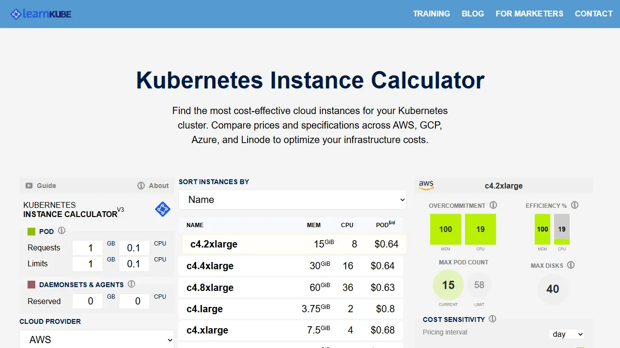Image resolution: width=620 pixels, height=348 pixels.
Task: Select the c4.8xlarge instance row
Action: tap(291, 288)
